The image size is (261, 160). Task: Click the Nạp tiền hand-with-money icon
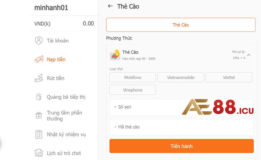coord(39,59)
